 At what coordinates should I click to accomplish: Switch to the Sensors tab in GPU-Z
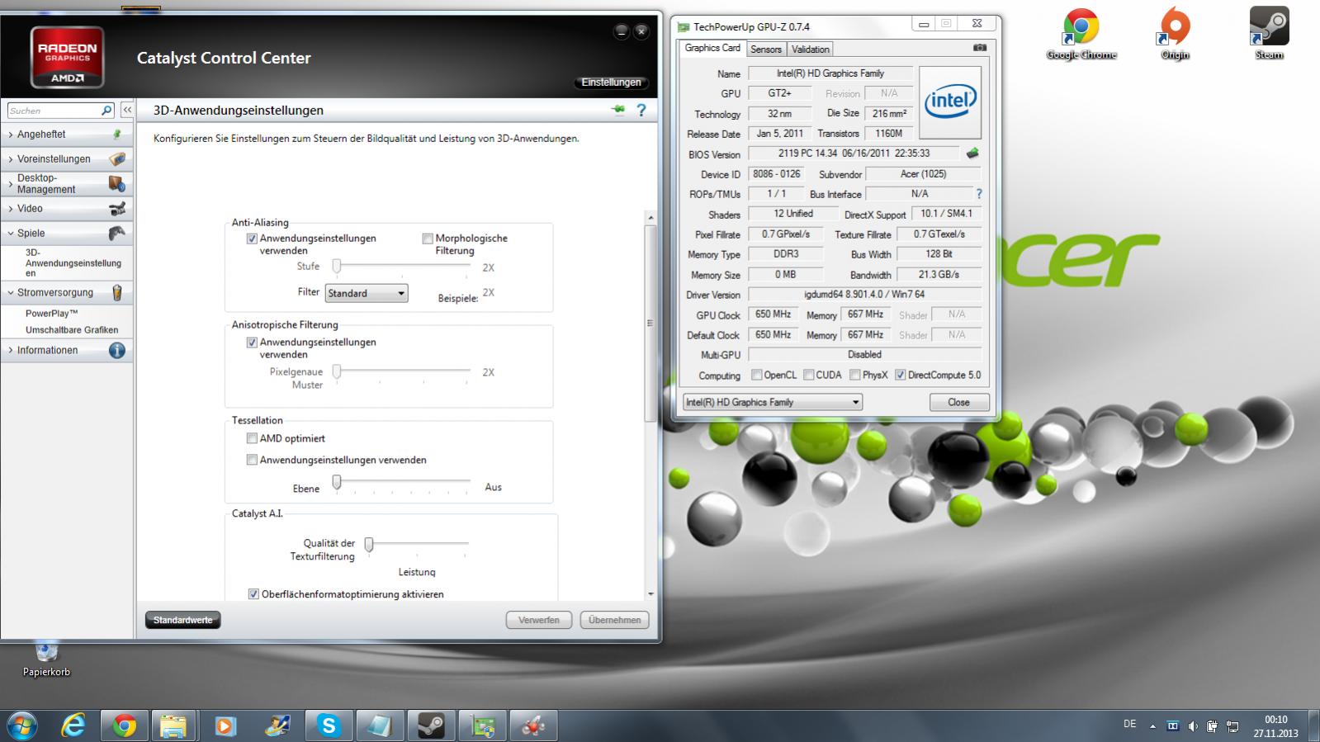pyautogui.click(x=766, y=50)
